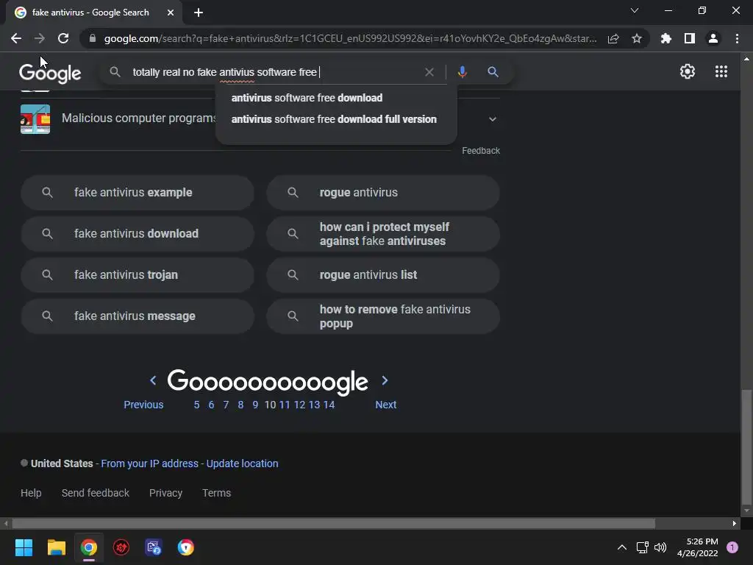Click Feedback link under results
This screenshot has width=753, height=565.
pos(481,151)
